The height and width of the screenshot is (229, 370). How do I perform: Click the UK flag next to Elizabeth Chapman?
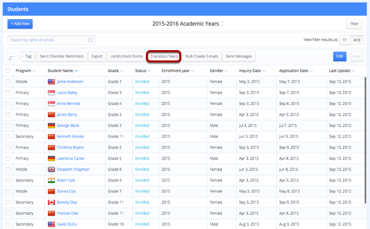click(51, 169)
